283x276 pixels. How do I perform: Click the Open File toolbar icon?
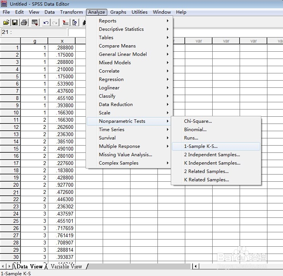6,22
